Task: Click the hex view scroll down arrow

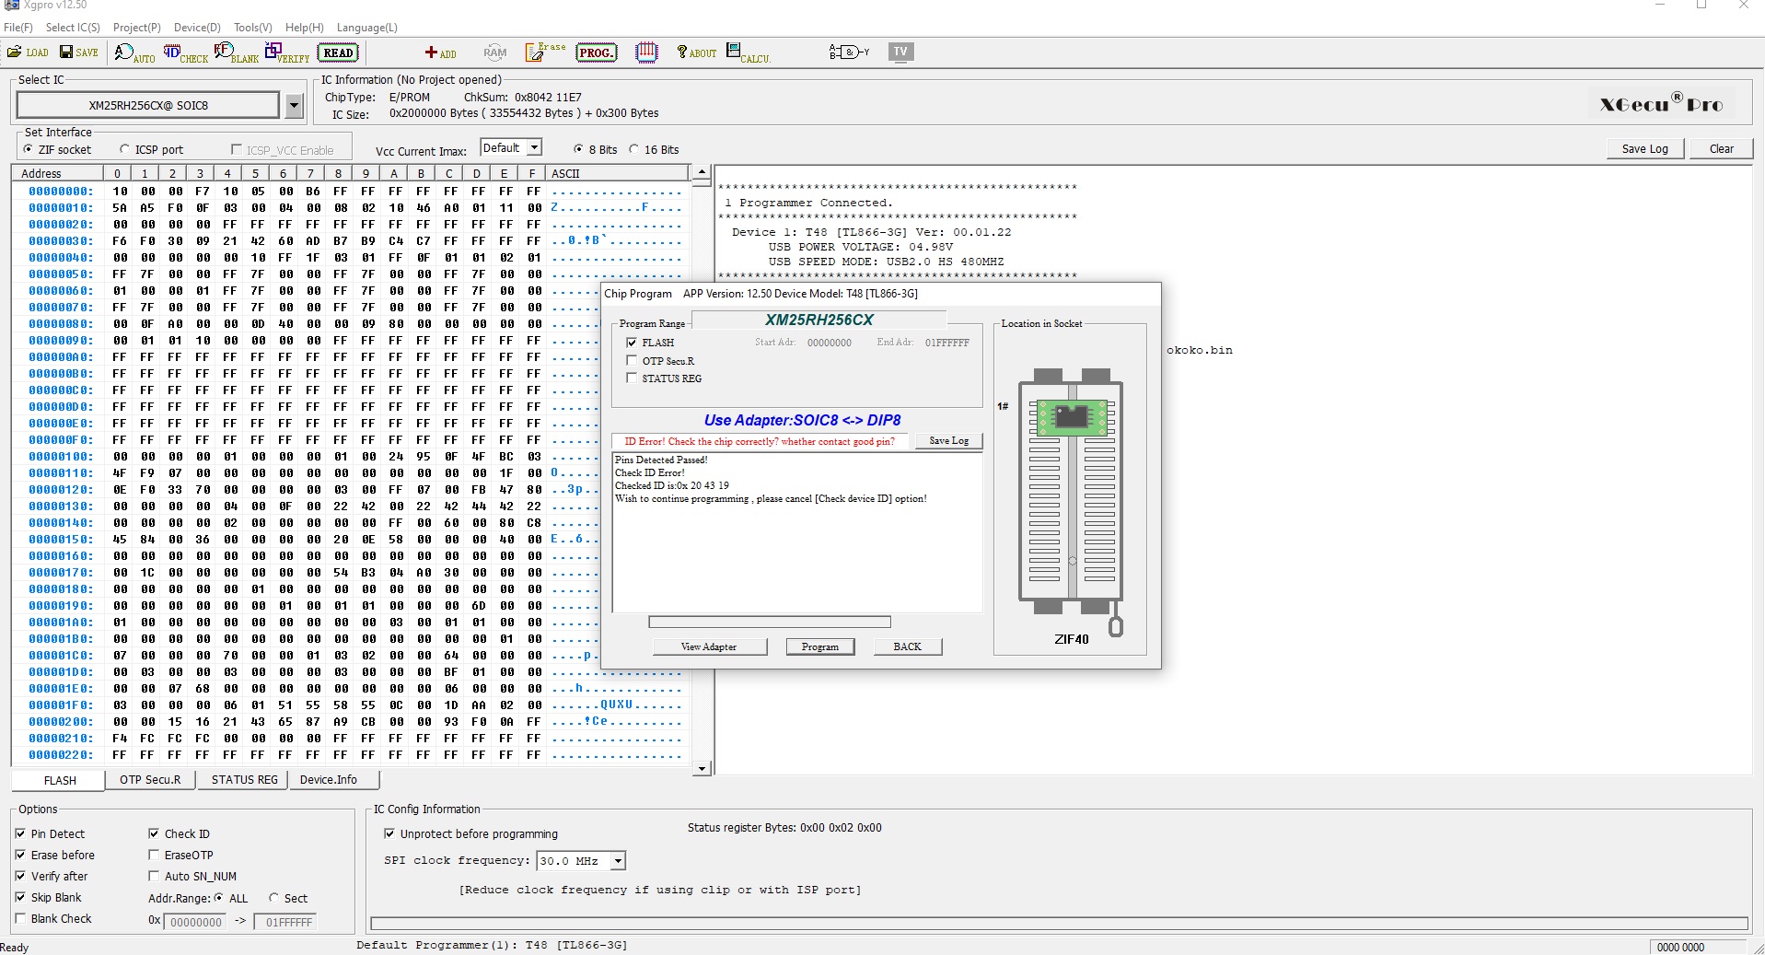Action: (702, 768)
